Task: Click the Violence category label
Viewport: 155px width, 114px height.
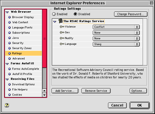Action: pyautogui.click(x=70, y=27)
